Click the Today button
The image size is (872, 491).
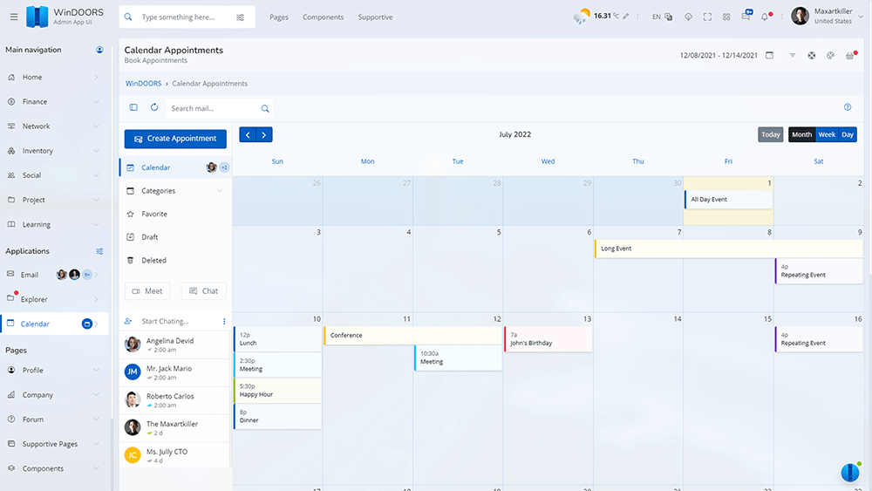click(770, 134)
